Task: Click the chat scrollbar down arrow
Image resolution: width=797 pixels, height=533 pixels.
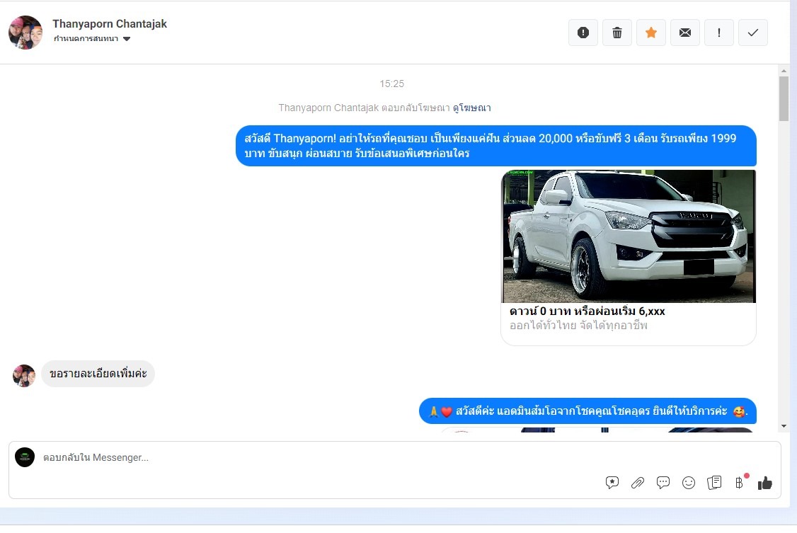Action: [784, 426]
